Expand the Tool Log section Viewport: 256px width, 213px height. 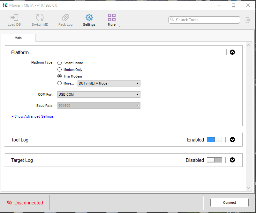tap(232, 140)
